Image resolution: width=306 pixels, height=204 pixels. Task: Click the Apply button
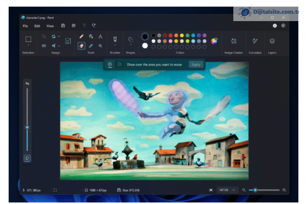pyautogui.click(x=196, y=64)
